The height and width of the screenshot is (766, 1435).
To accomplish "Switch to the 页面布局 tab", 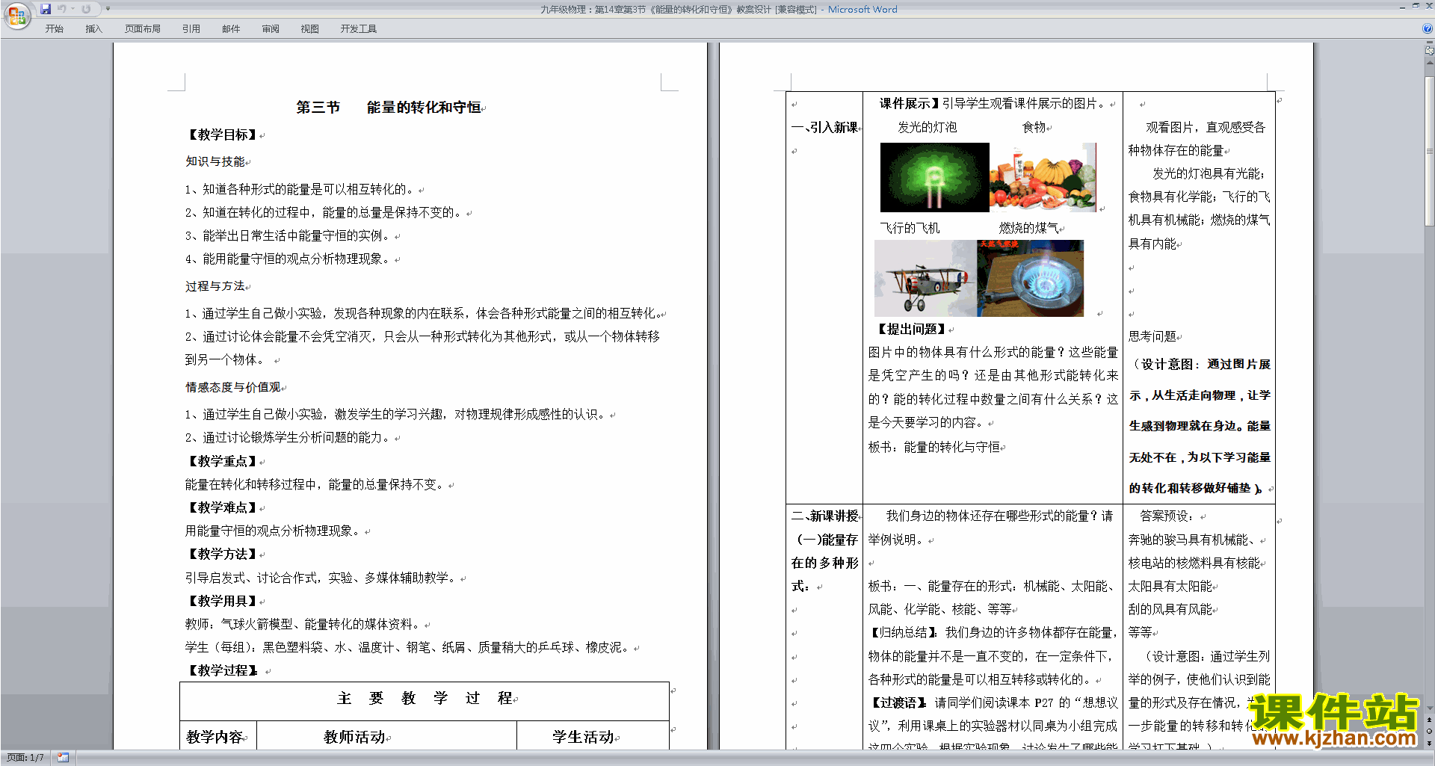I will (143, 29).
